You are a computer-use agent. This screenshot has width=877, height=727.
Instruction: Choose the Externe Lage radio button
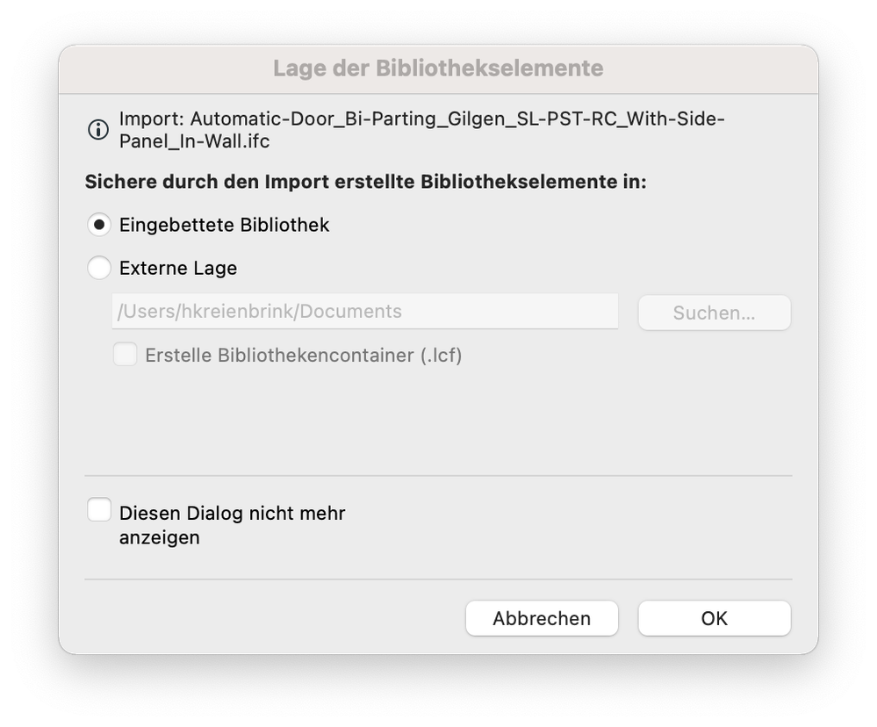pyautogui.click(x=99, y=268)
